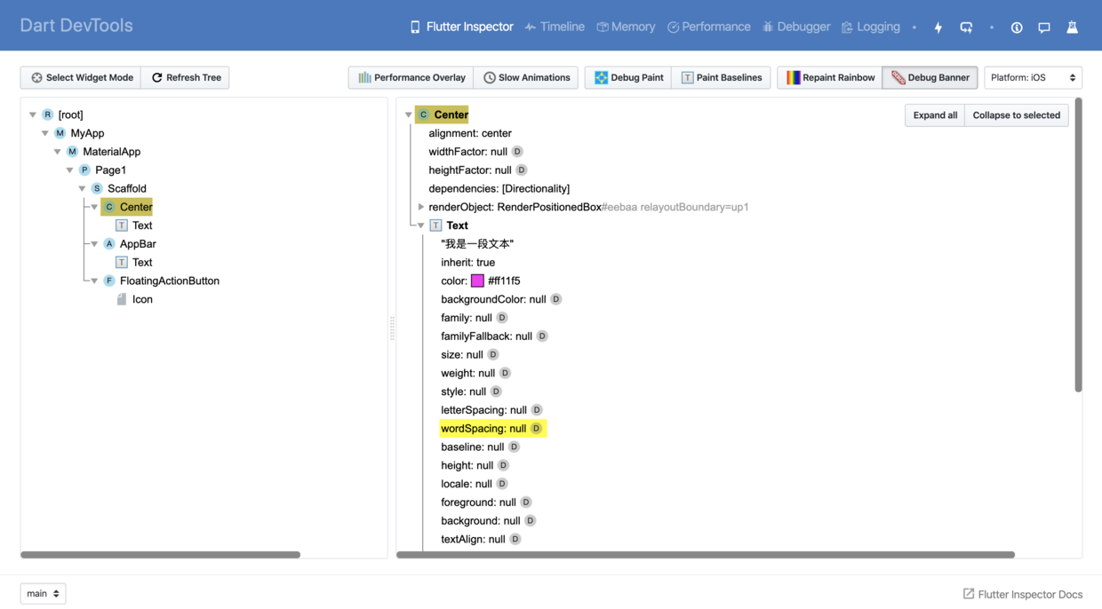
Task: Click the T icon of Text under AppBar
Action: click(122, 262)
